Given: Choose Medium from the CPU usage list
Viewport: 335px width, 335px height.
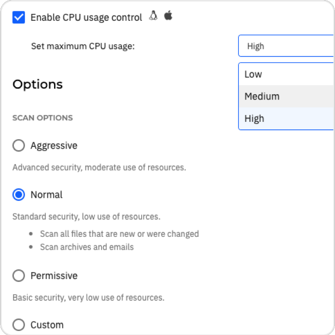Looking at the screenshot, I should [287, 96].
